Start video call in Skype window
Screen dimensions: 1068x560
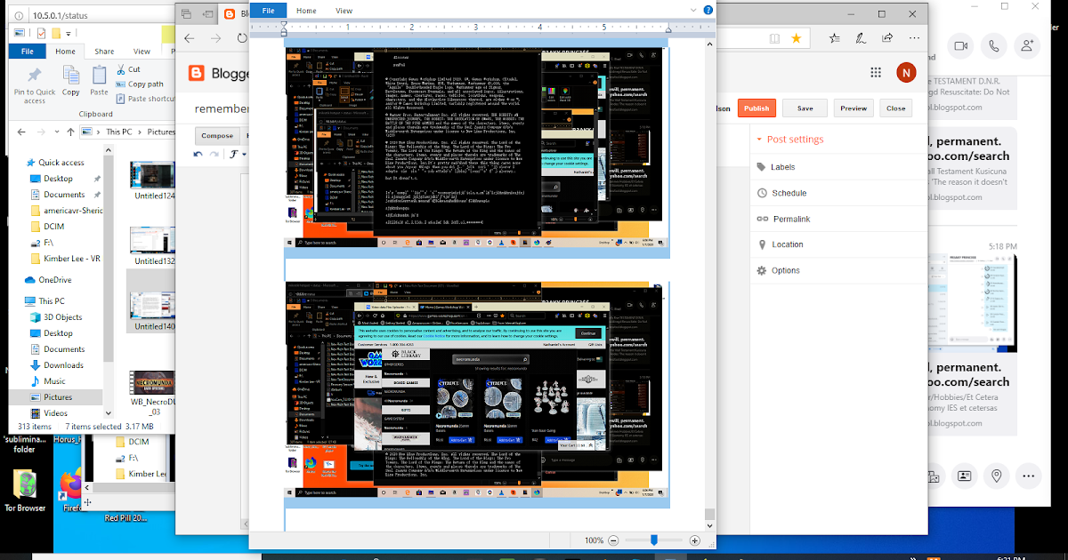click(x=961, y=45)
